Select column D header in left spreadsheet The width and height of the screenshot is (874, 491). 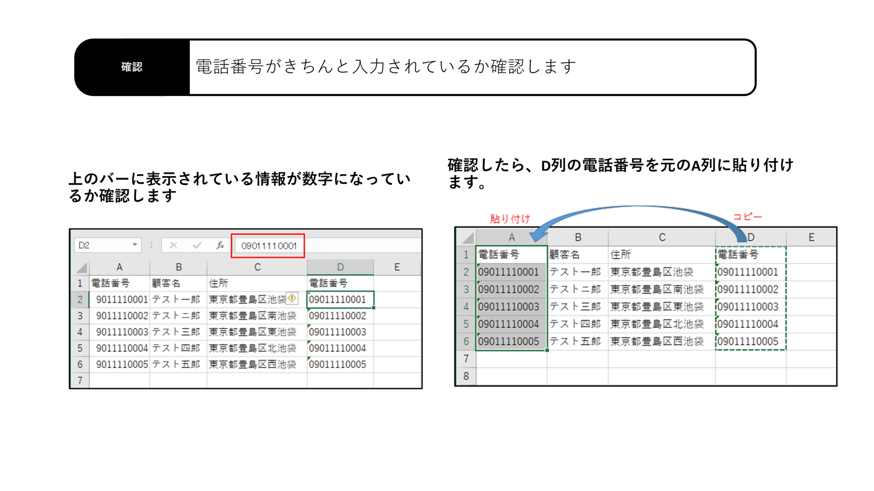point(340,267)
